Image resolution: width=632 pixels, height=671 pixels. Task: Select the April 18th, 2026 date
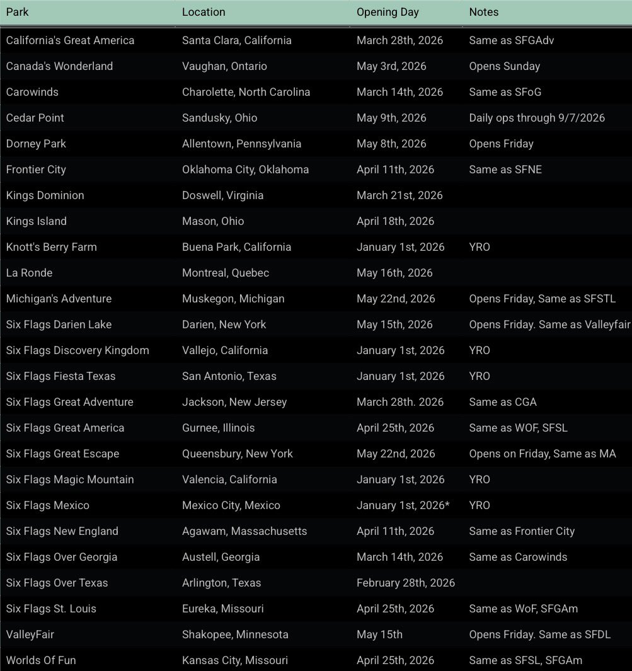click(x=395, y=221)
